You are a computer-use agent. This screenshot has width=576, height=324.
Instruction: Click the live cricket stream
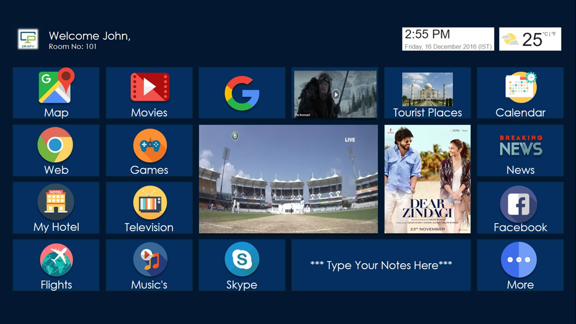pos(288,179)
